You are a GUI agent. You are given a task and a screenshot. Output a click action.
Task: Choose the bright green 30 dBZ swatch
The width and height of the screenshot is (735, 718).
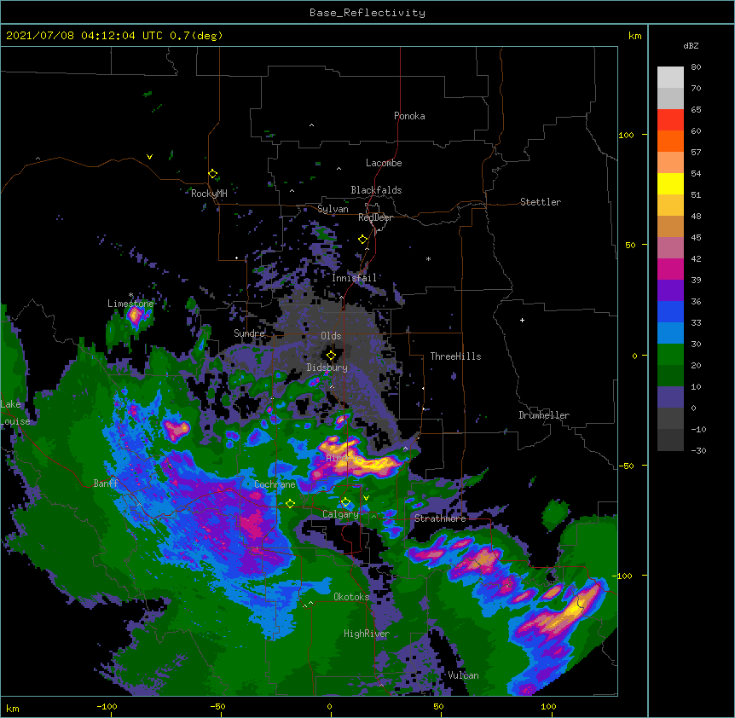[670, 355]
